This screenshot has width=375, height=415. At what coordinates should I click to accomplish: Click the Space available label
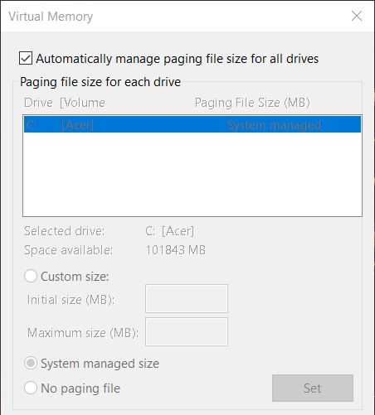[x=69, y=250]
